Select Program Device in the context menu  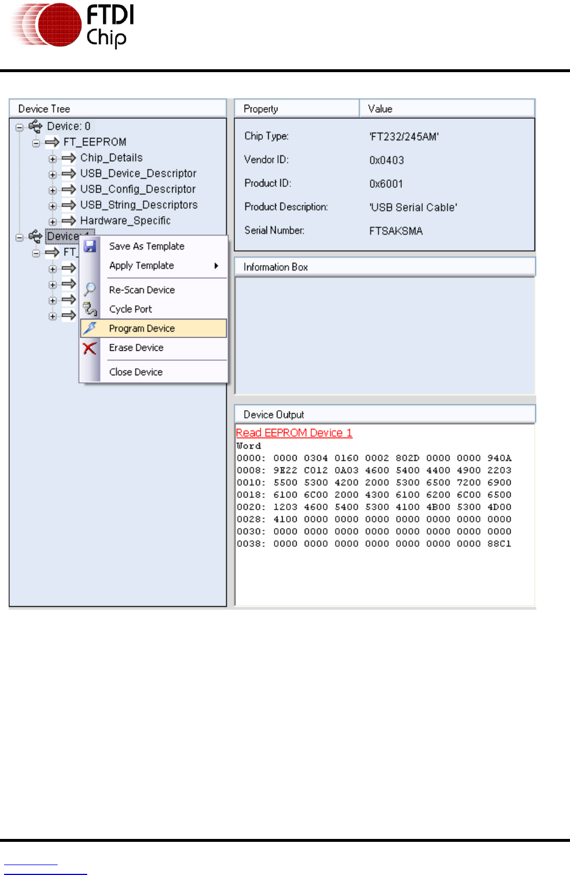point(154,328)
